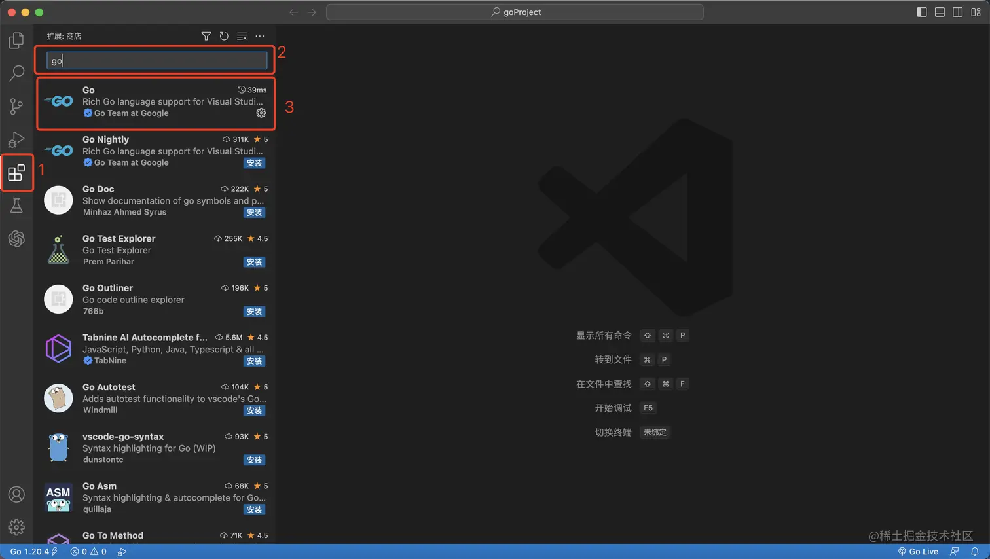Select the Go Test Explorer title
Image resolution: width=990 pixels, height=559 pixels.
pyautogui.click(x=119, y=239)
